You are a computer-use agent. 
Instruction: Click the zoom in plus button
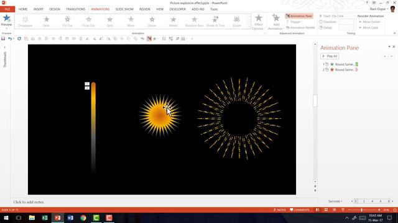379,210
